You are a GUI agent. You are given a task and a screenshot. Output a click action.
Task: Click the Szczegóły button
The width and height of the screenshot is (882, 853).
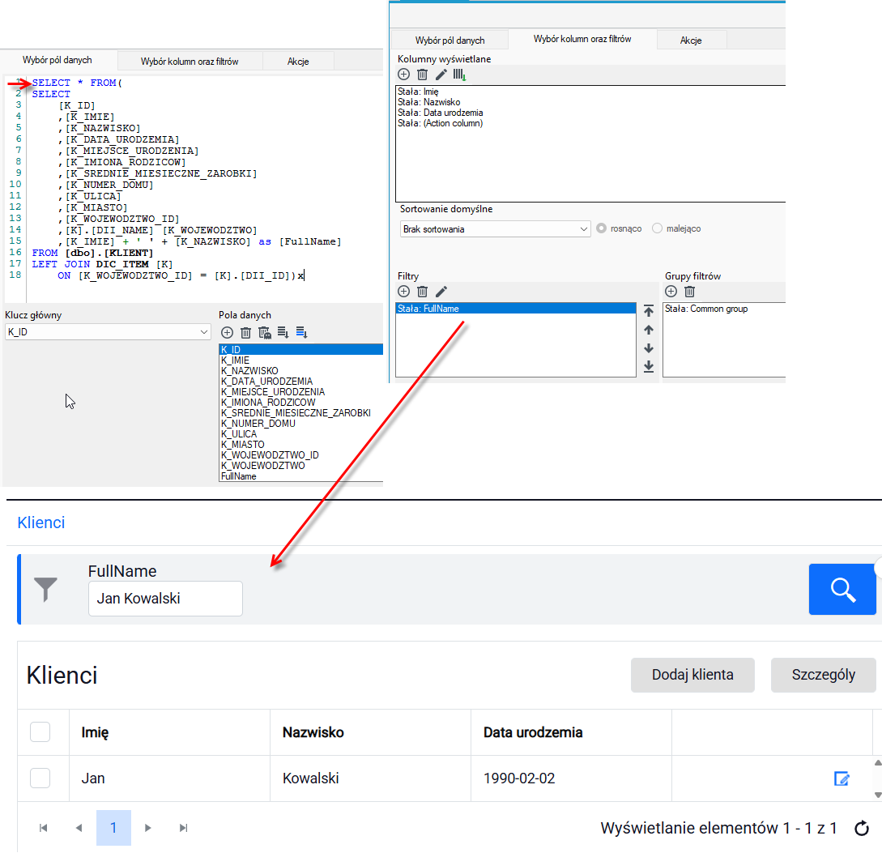(x=824, y=676)
